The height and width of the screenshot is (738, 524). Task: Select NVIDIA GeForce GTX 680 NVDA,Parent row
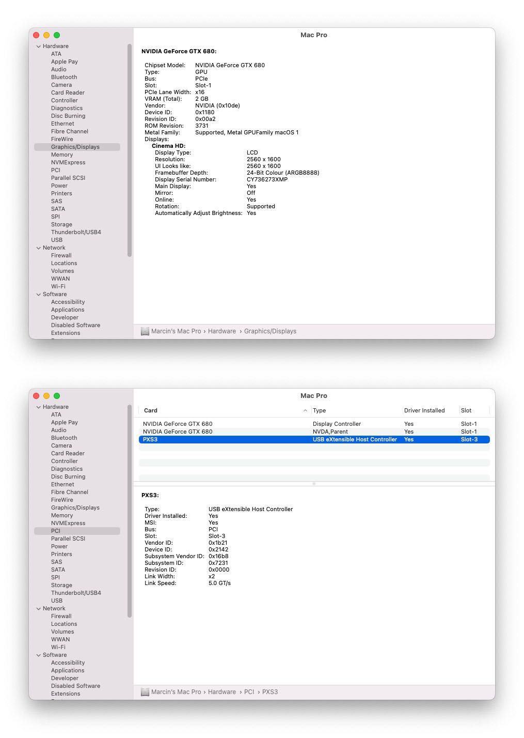point(314,432)
